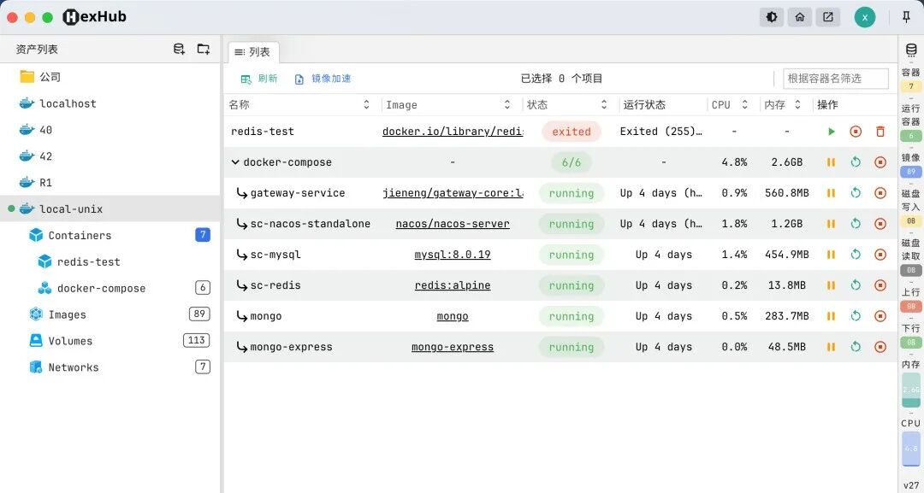Open the mysql:8.0.19 image link

tap(453, 254)
